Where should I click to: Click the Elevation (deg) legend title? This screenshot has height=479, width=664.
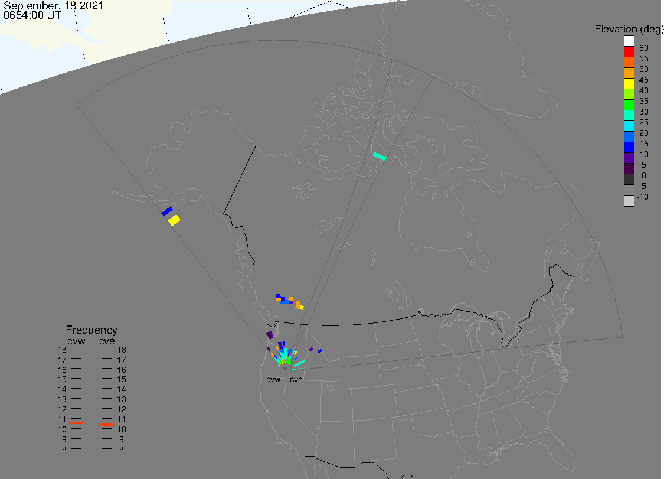629,29
